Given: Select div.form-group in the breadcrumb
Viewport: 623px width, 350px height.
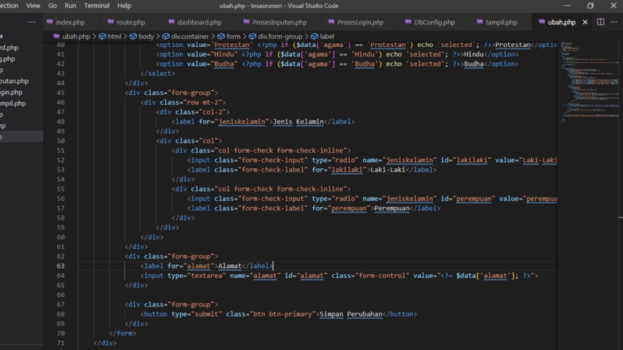Looking at the screenshot, I should [280, 36].
